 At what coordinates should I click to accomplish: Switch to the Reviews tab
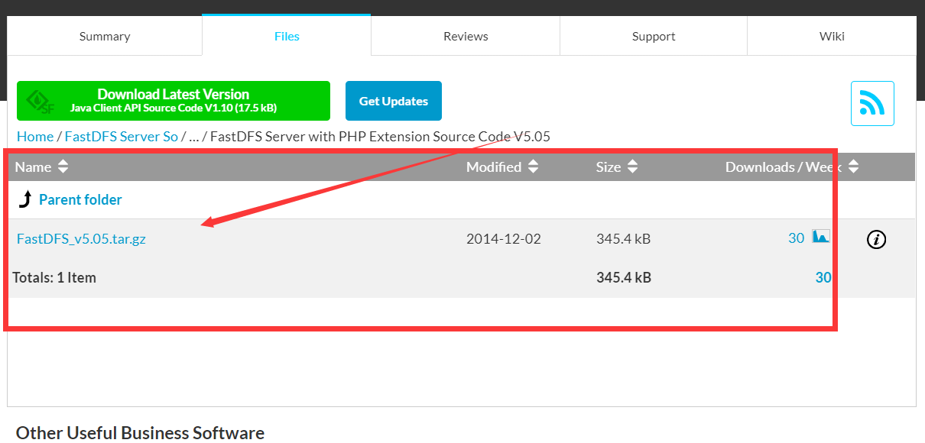465,35
